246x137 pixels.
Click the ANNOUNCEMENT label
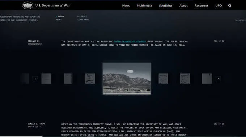pos(35,44)
